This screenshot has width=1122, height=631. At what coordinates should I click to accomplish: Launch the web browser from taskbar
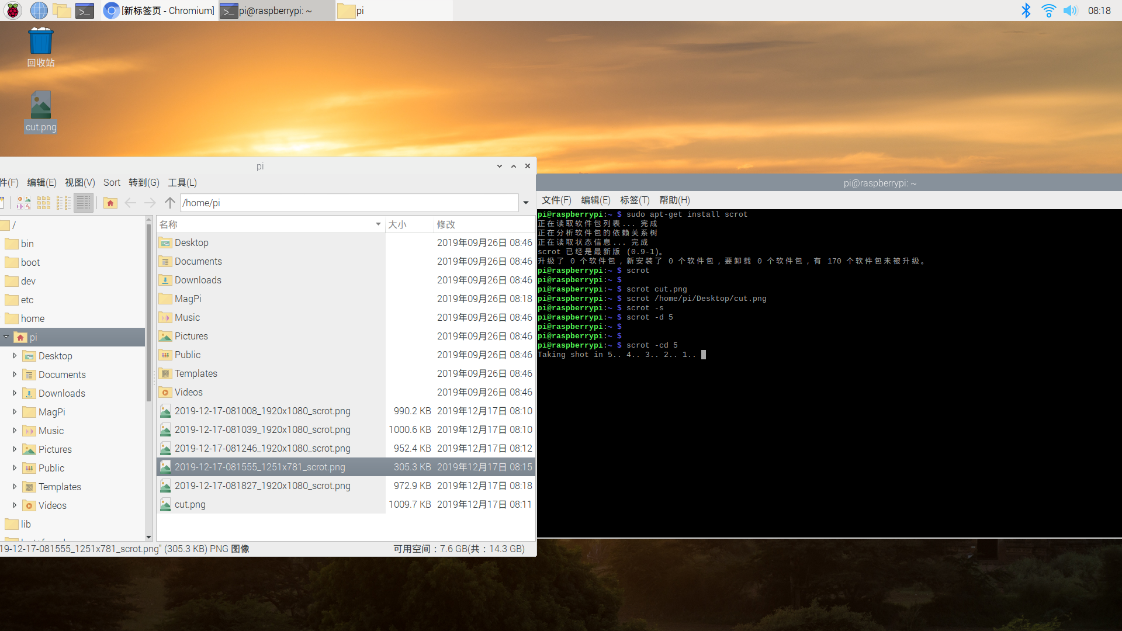click(x=39, y=11)
